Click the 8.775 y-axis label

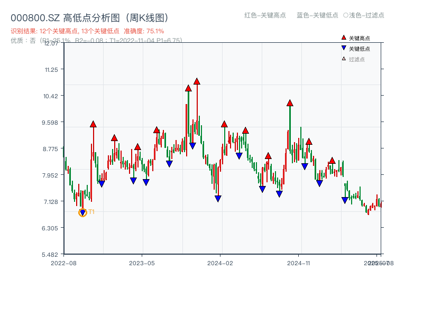point(50,149)
